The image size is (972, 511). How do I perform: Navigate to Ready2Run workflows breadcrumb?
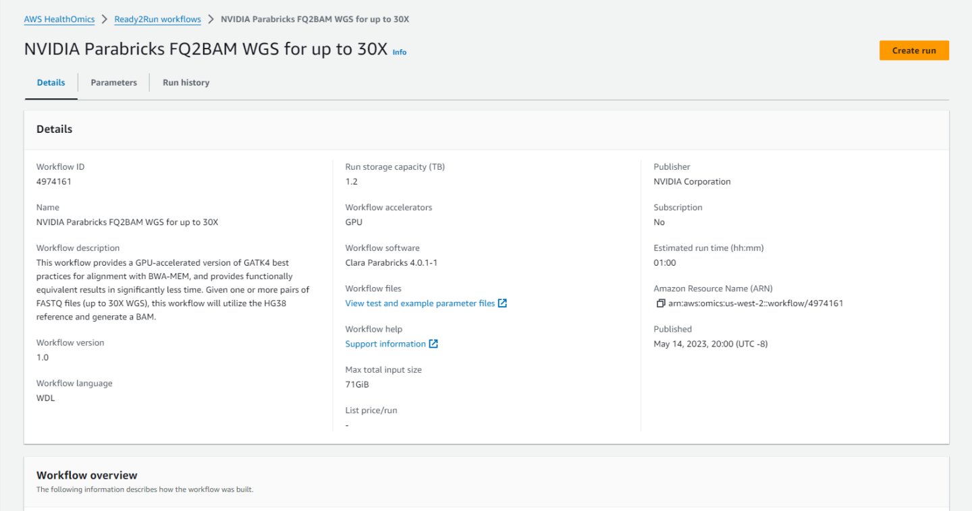[x=157, y=20]
